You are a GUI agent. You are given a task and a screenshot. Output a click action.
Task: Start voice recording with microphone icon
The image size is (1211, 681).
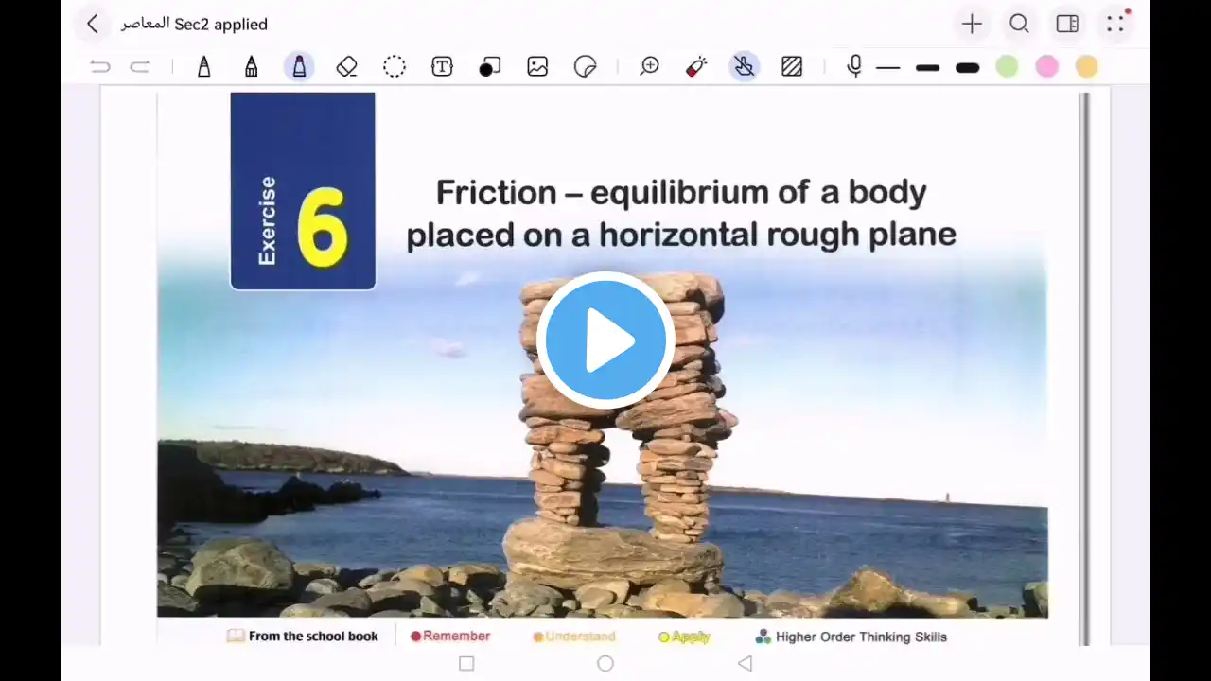point(854,66)
